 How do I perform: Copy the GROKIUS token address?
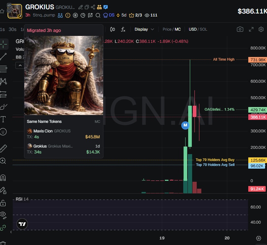[x=87, y=7]
